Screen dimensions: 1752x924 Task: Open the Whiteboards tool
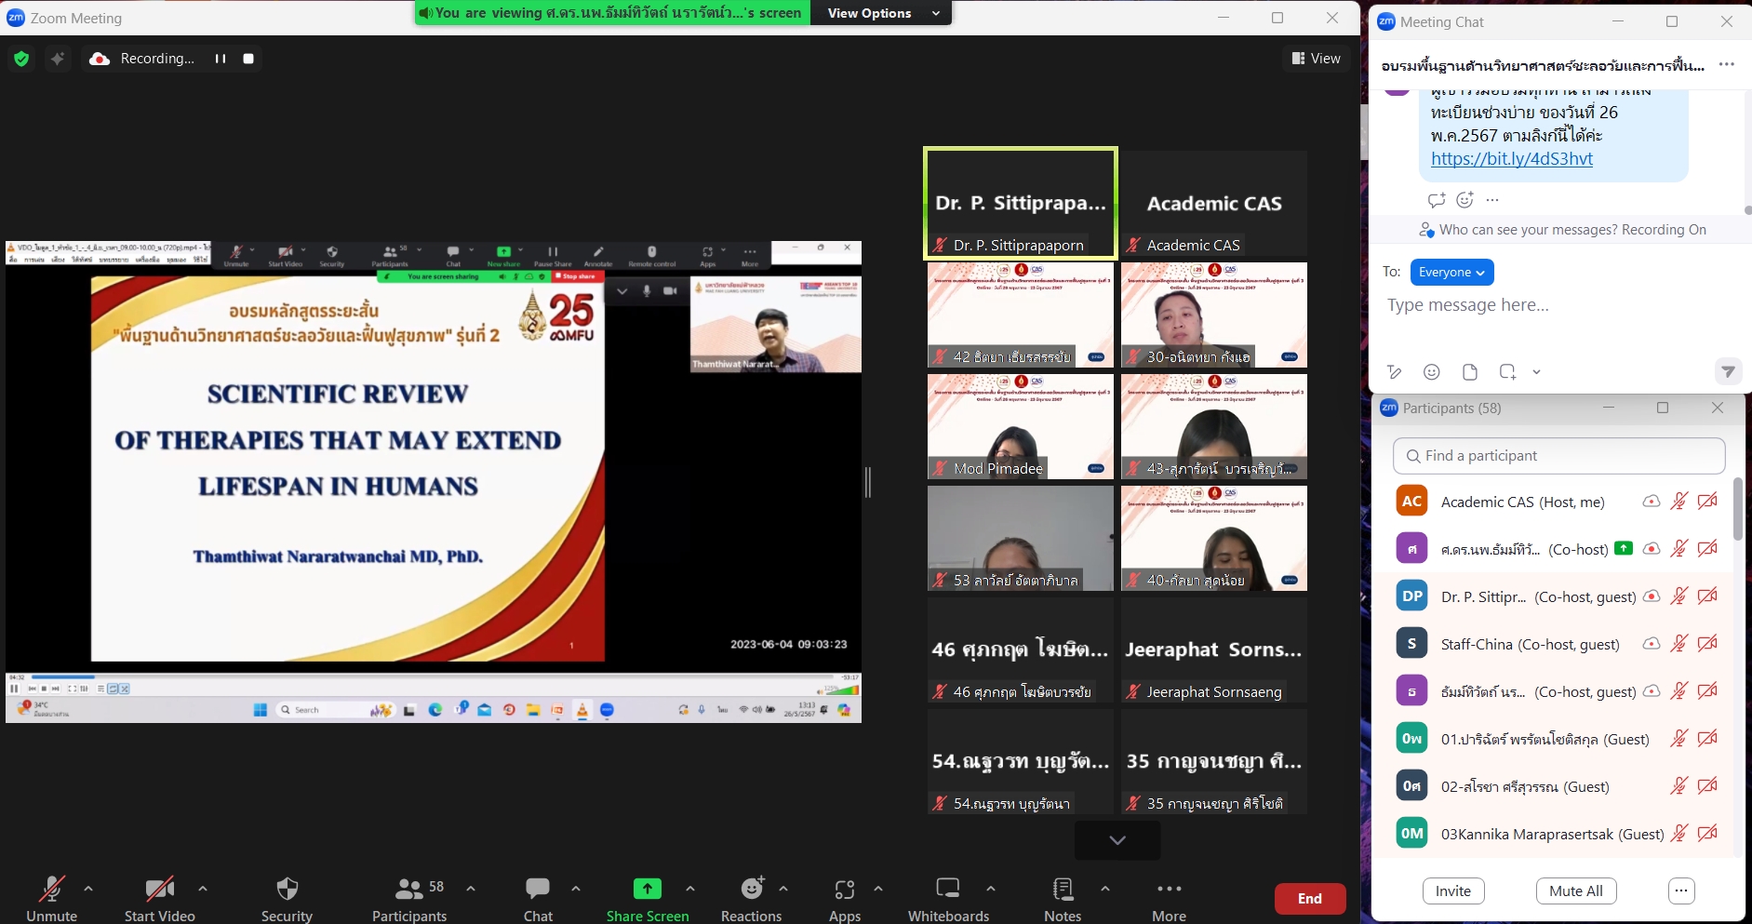coord(947,890)
